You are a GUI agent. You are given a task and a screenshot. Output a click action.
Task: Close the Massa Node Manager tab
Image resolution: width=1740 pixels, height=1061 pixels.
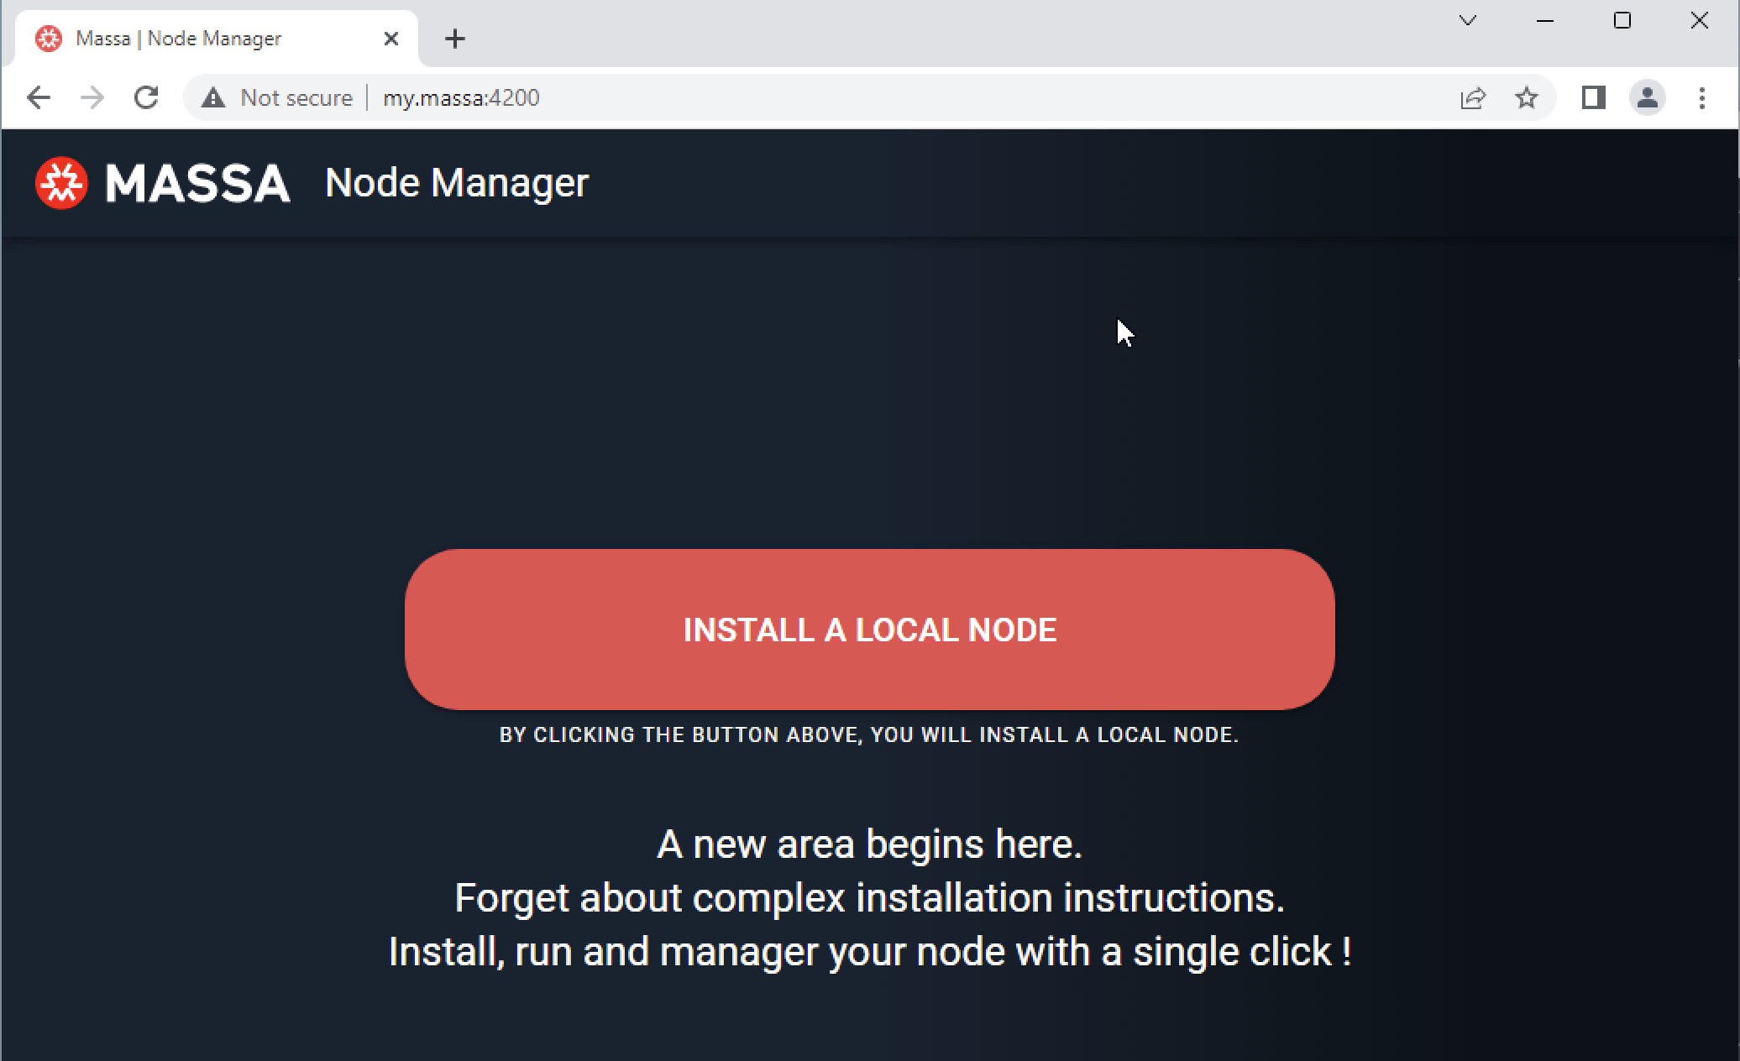[390, 39]
